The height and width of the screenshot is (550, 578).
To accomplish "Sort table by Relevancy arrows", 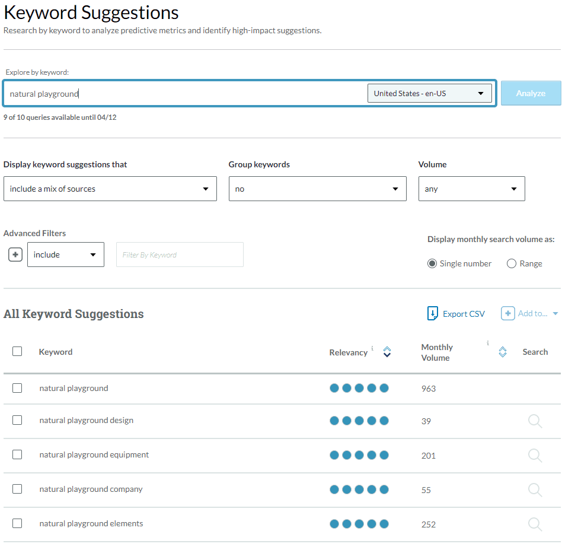I will pyautogui.click(x=387, y=352).
